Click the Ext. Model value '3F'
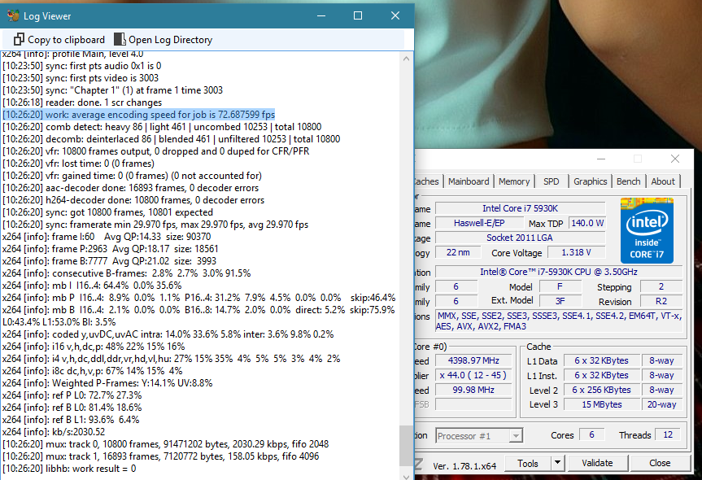Viewport: 702px width, 480px height. (x=560, y=301)
